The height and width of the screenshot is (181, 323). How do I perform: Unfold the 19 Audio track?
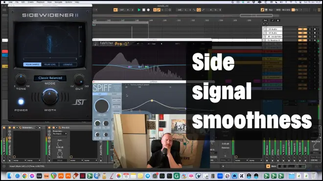click(266, 33)
